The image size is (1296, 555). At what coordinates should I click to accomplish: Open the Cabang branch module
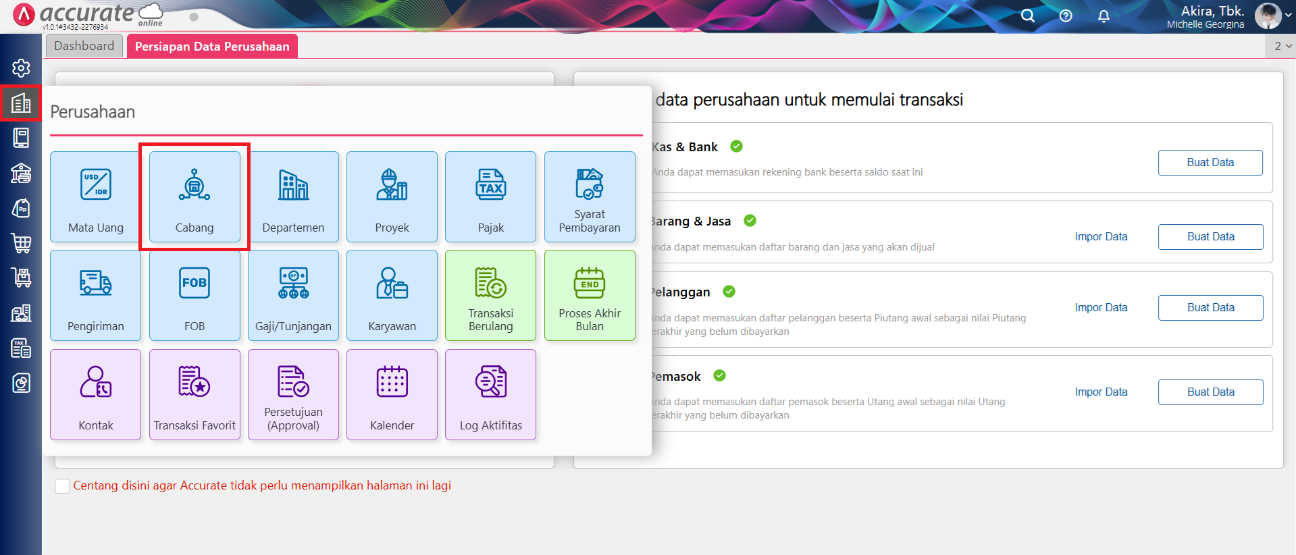click(195, 196)
